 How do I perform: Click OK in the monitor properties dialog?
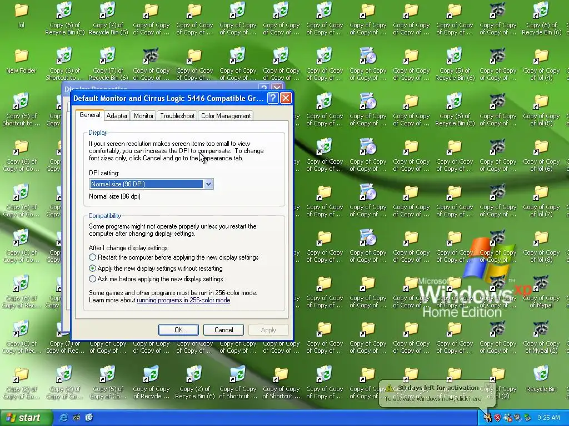(178, 330)
